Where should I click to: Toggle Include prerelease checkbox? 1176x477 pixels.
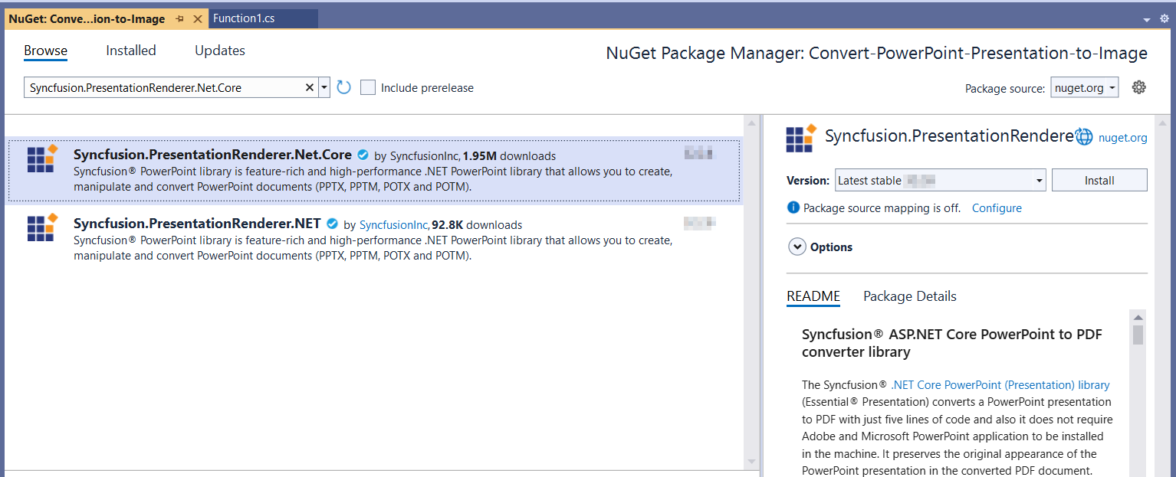tap(368, 87)
